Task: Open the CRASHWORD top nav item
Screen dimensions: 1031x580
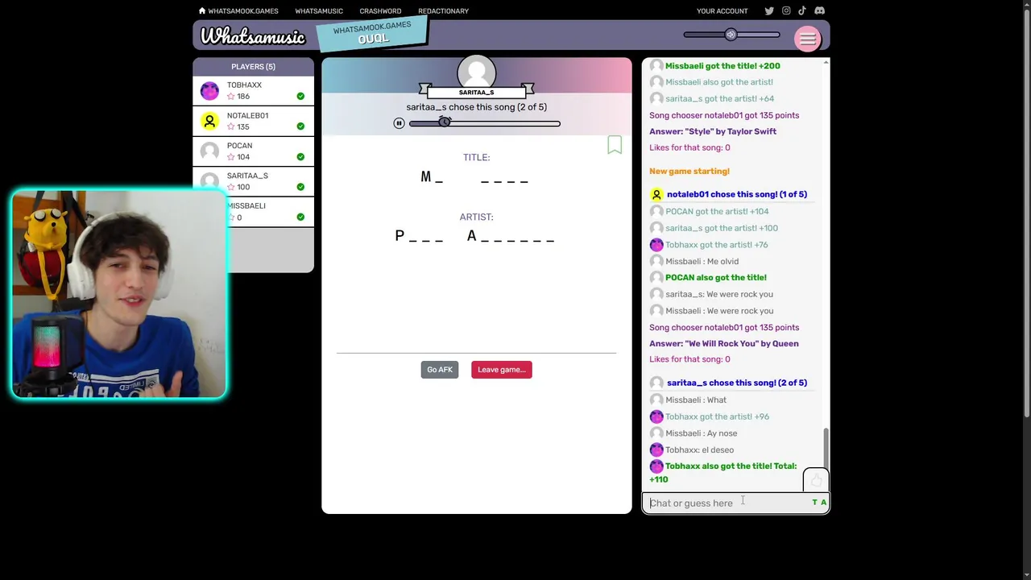Action: pos(380,11)
